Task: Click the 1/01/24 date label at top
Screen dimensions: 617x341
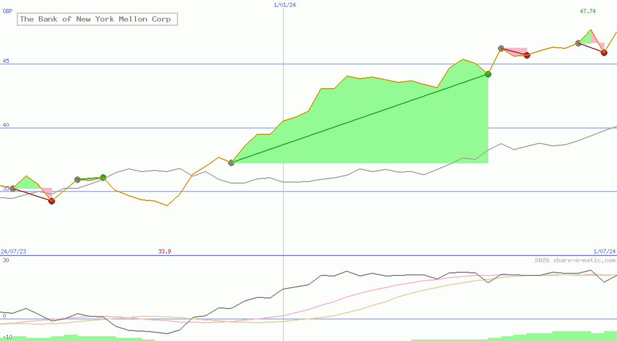Action: click(285, 5)
